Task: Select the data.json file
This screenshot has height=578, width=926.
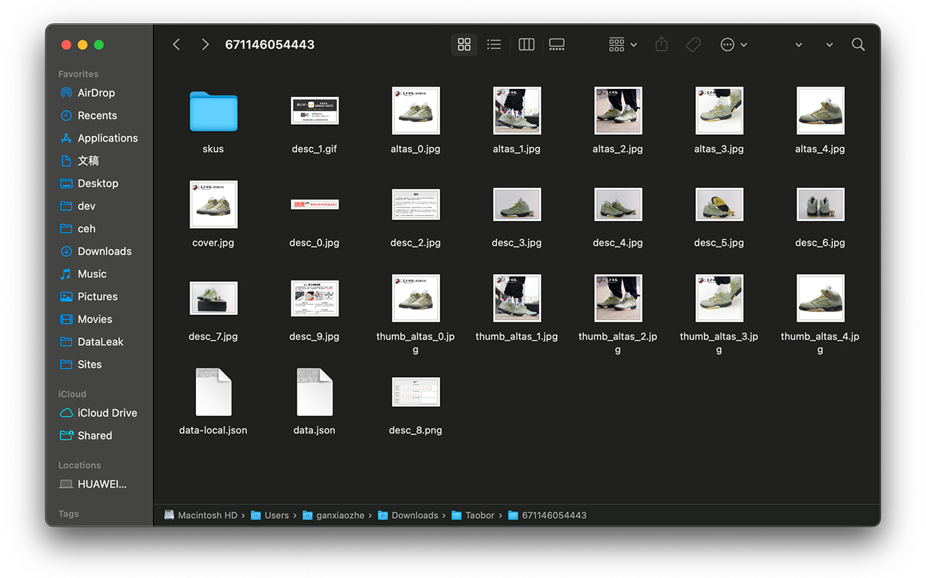Action: 315,392
